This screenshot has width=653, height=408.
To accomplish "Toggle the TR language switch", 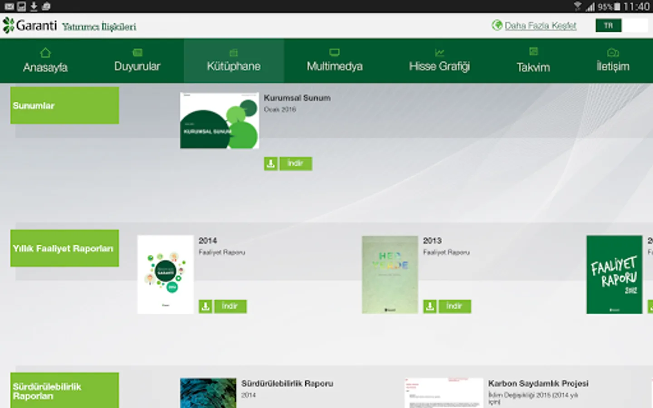I will point(622,26).
